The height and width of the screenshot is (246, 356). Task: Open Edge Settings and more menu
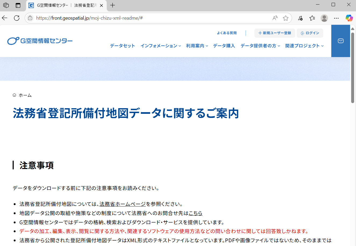pyautogui.click(x=336, y=18)
